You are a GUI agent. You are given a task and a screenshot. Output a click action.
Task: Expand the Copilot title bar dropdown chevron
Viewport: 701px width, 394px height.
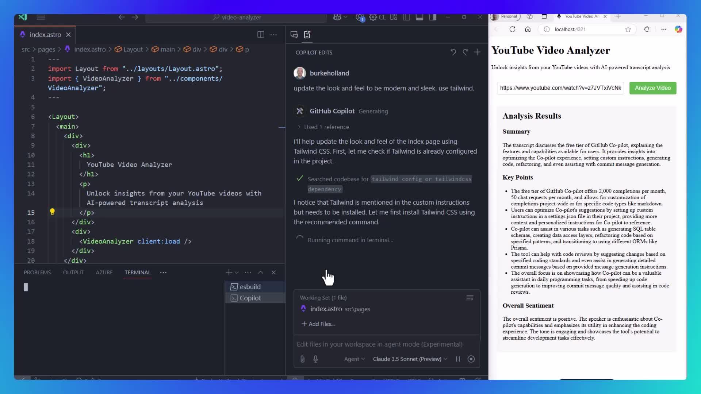(345, 17)
